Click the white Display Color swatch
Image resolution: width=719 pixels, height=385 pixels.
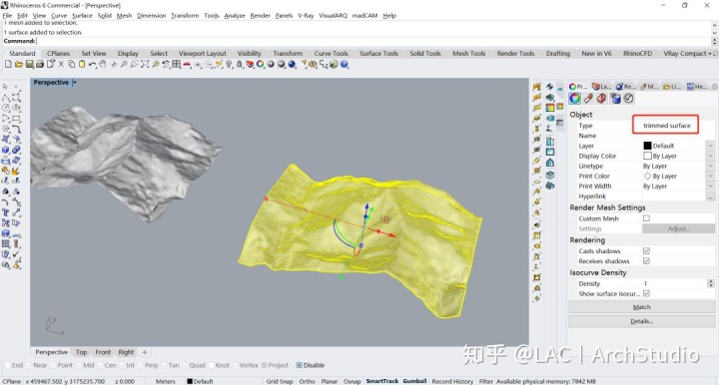point(647,156)
